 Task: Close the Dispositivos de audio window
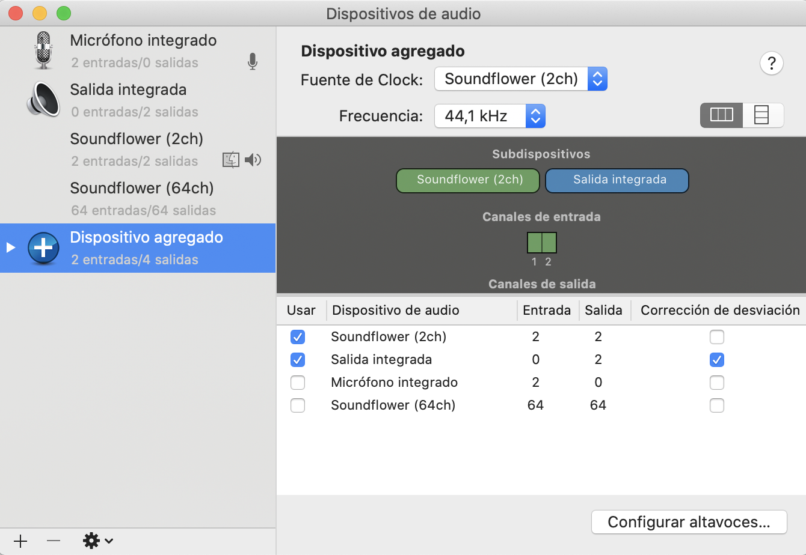16,13
